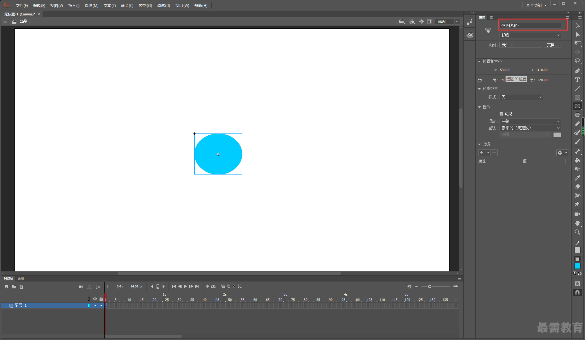Toggle the Visible checkbox
This screenshot has width=585, height=340.
501,114
